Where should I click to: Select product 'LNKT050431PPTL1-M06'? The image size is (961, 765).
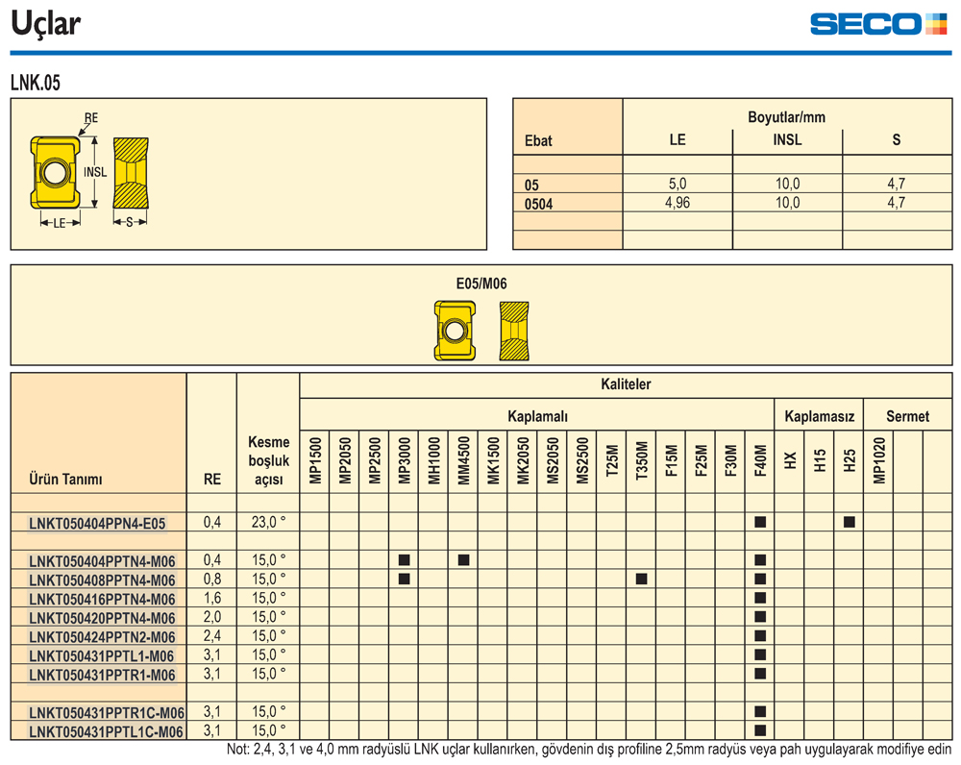[102, 656]
